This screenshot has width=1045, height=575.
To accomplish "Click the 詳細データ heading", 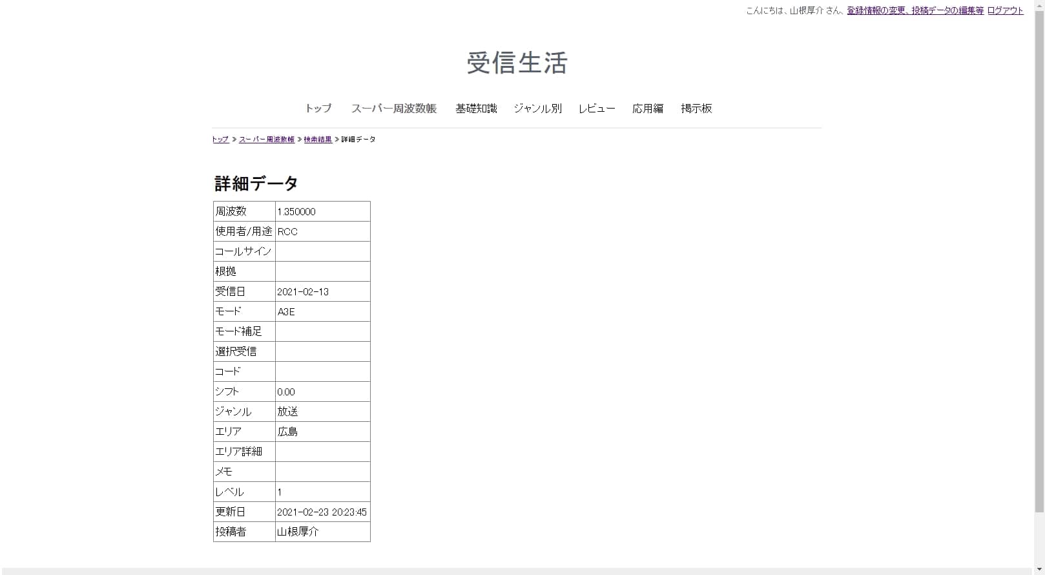I will point(256,183).
